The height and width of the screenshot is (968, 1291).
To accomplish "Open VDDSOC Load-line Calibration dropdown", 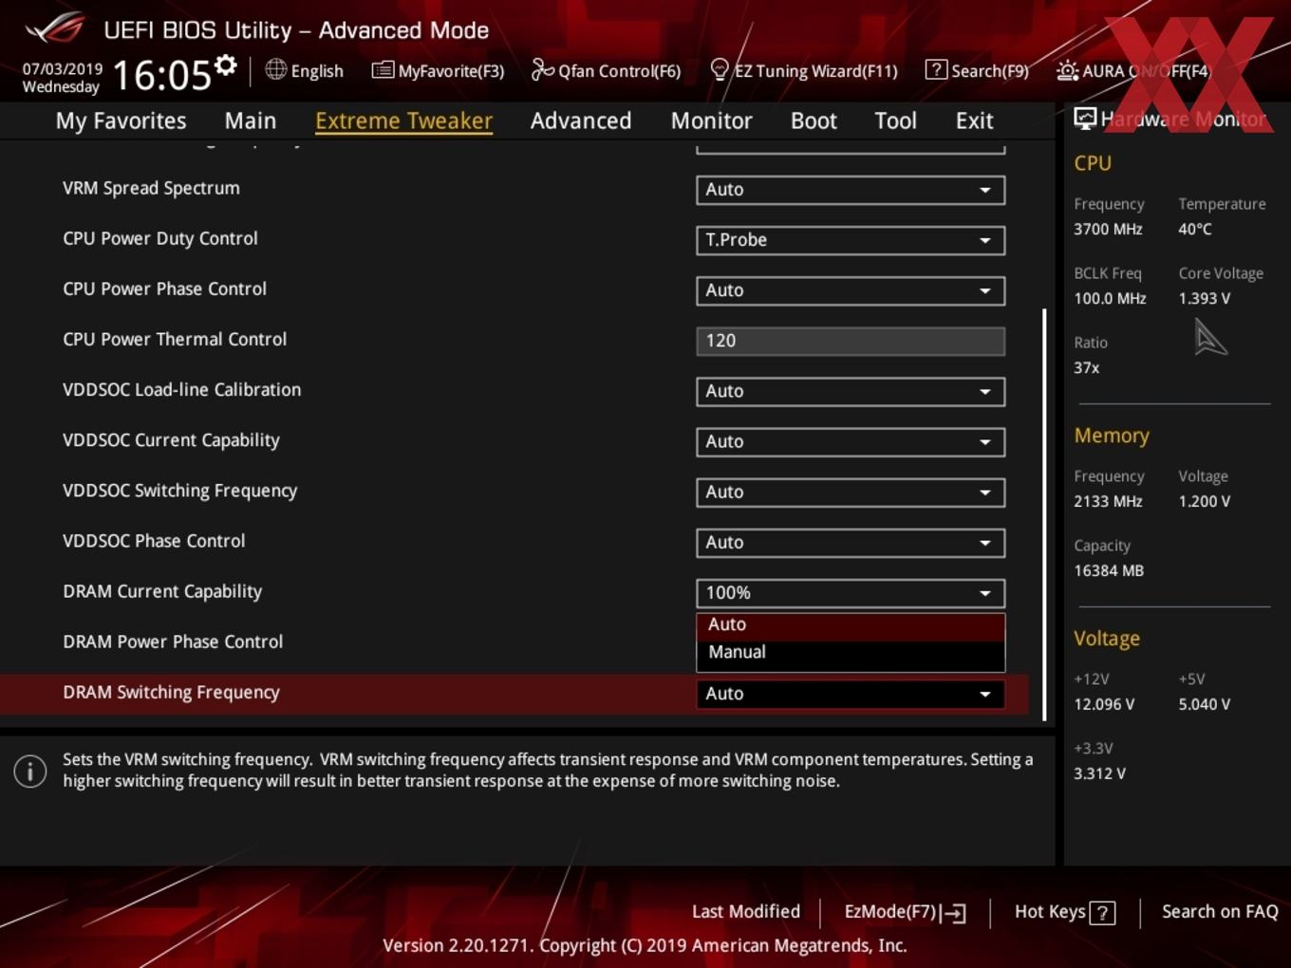I will click(x=851, y=391).
